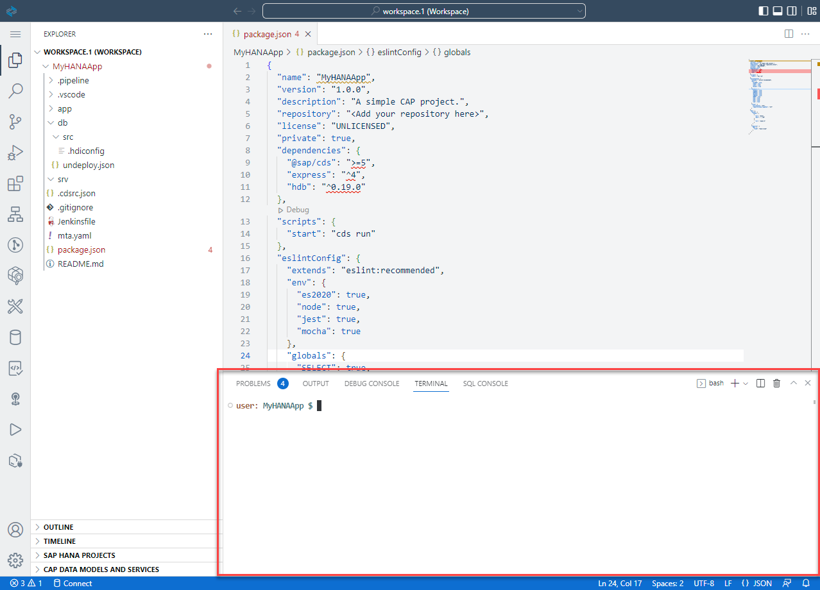The height and width of the screenshot is (590, 820).
Task: Open the tools wrench-and-screwdriver sidebar icon
Action: click(15, 307)
